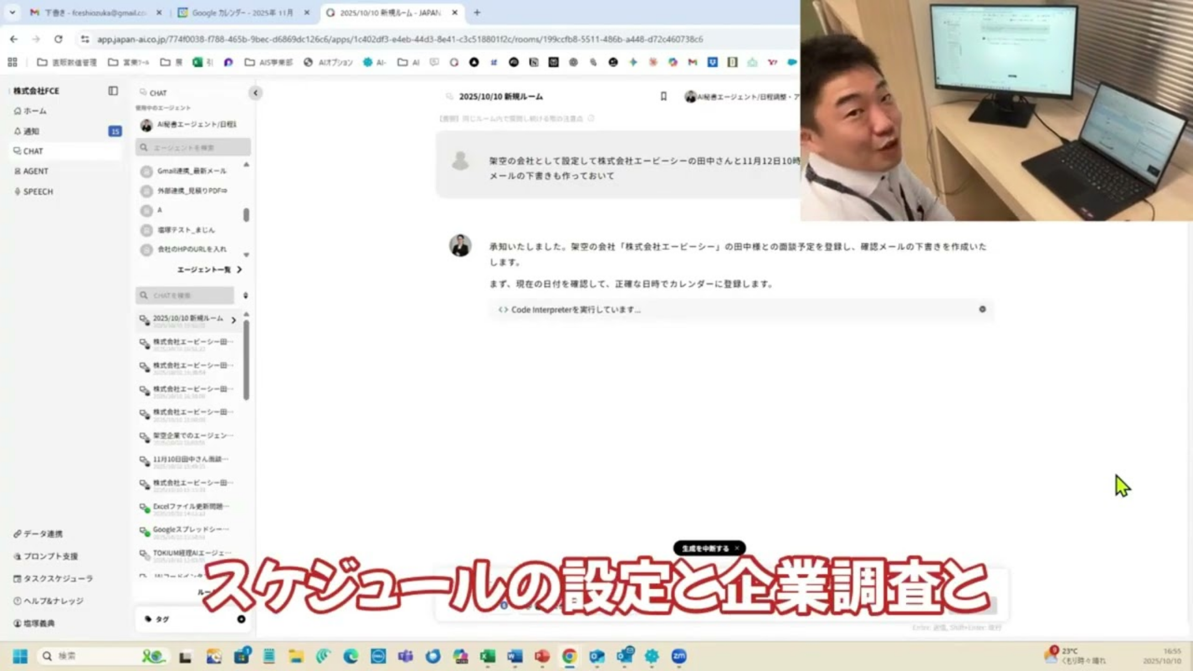Viewport: 1193px width, 671px height.
Task: Expand the 2025/10/10 新規ルーム chat entry arrow
Action: tap(234, 320)
